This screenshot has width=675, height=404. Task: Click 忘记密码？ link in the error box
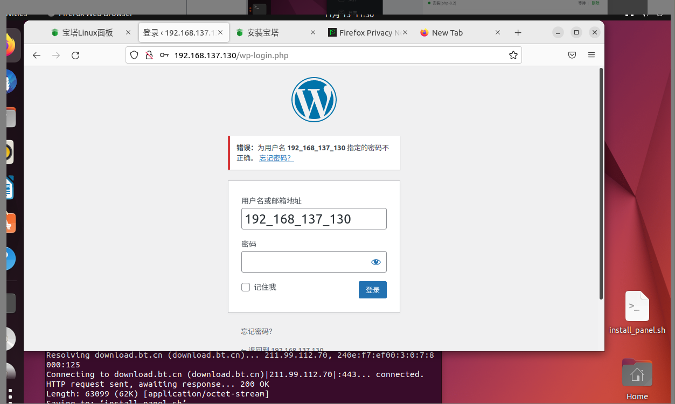(276, 158)
